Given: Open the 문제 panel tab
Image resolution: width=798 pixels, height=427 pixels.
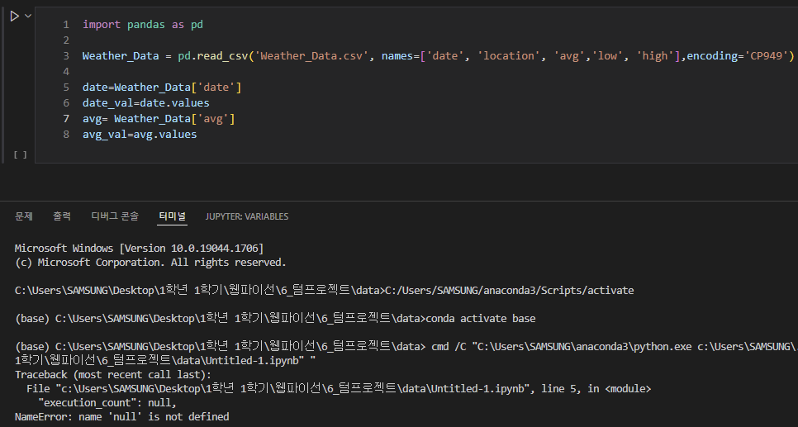Looking at the screenshot, I should tap(24, 216).
